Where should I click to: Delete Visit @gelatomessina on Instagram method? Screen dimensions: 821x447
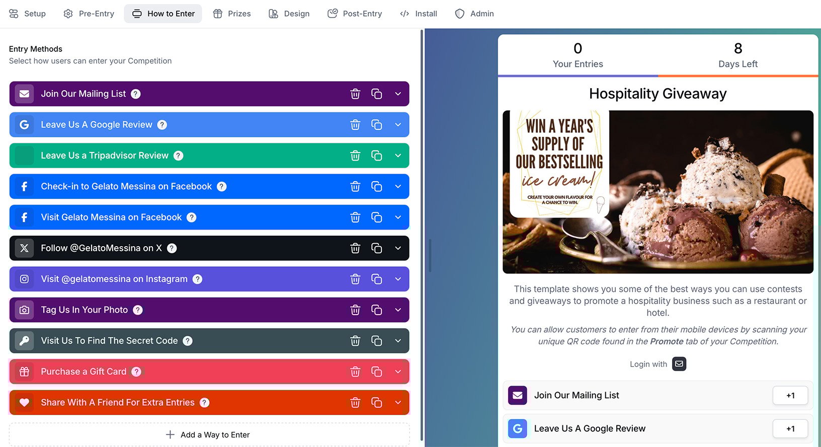pyautogui.click(x=355, y=279)
